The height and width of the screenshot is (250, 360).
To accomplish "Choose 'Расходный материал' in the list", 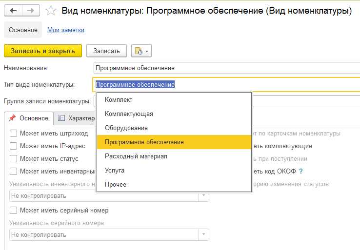I will (136, 156).
